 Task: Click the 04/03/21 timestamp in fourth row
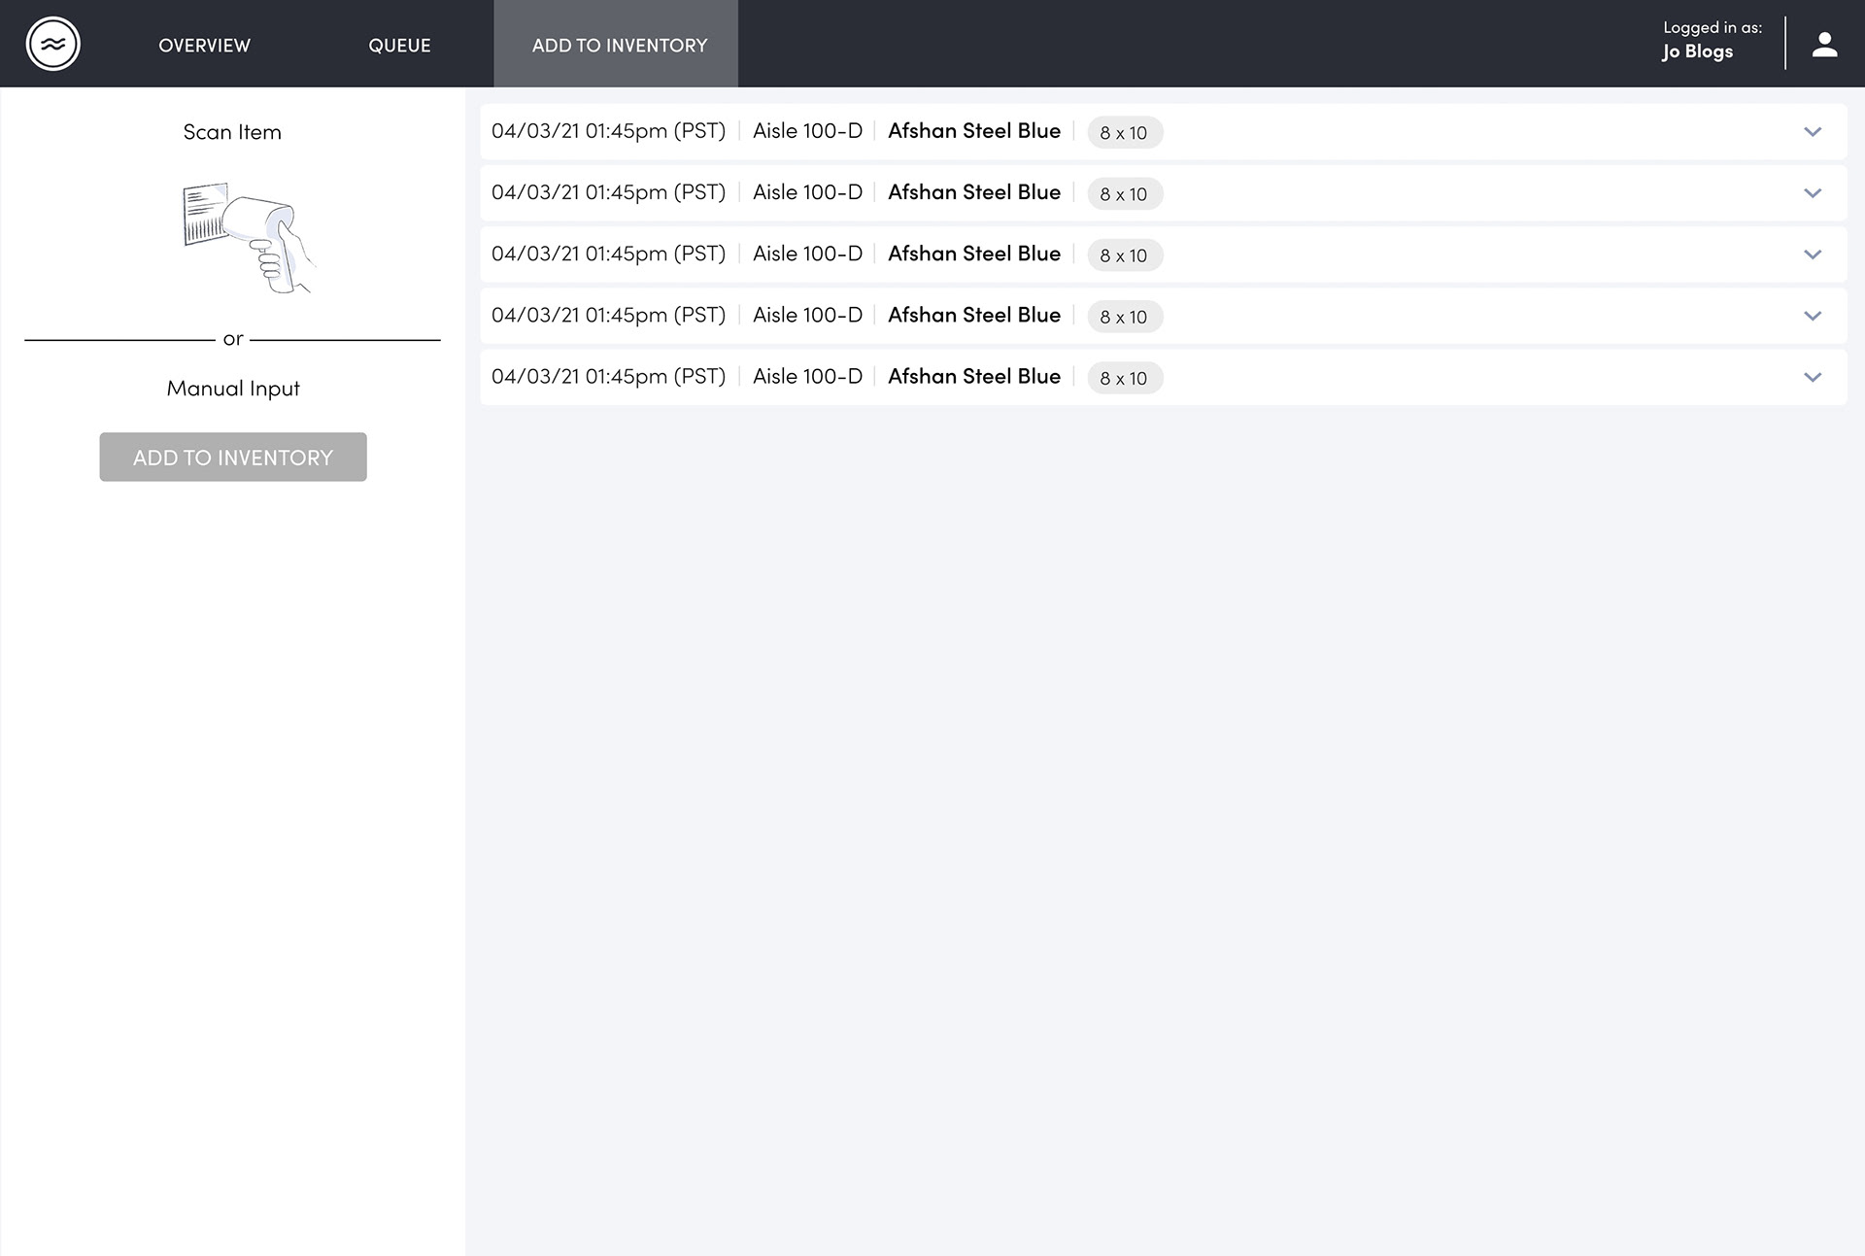[608, 315]
